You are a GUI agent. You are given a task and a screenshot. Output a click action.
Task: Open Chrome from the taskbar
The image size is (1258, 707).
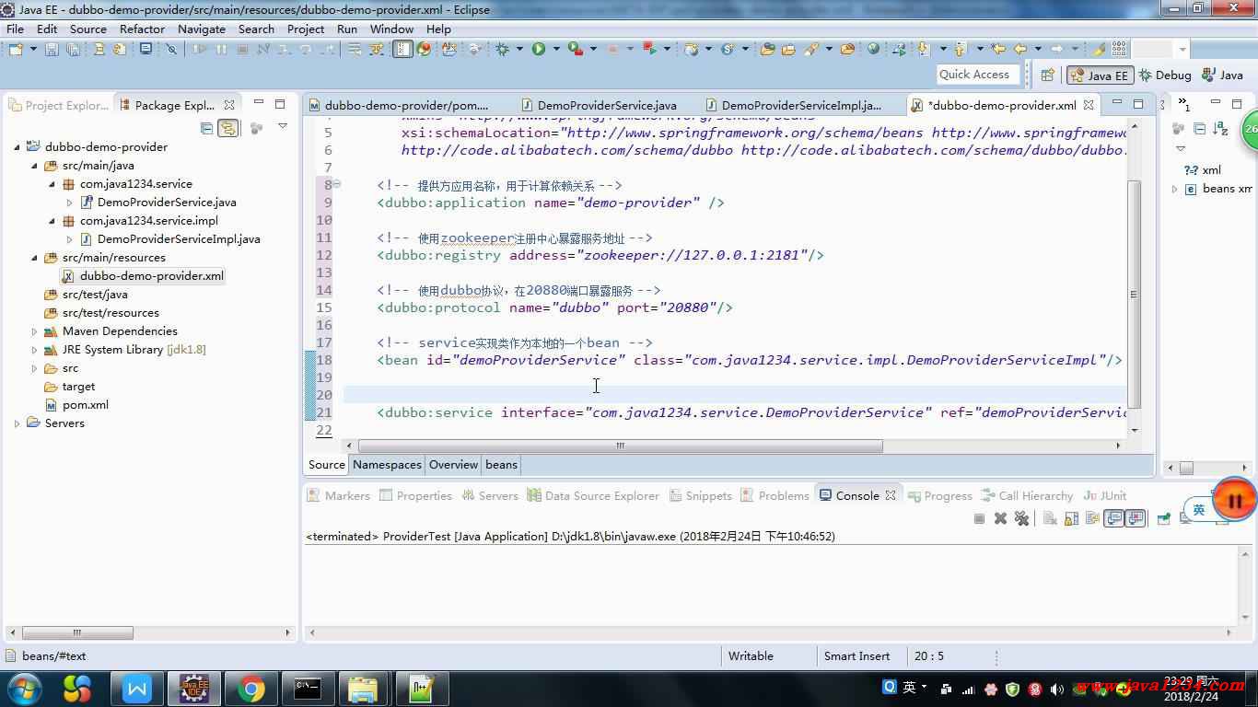point(250,689)
